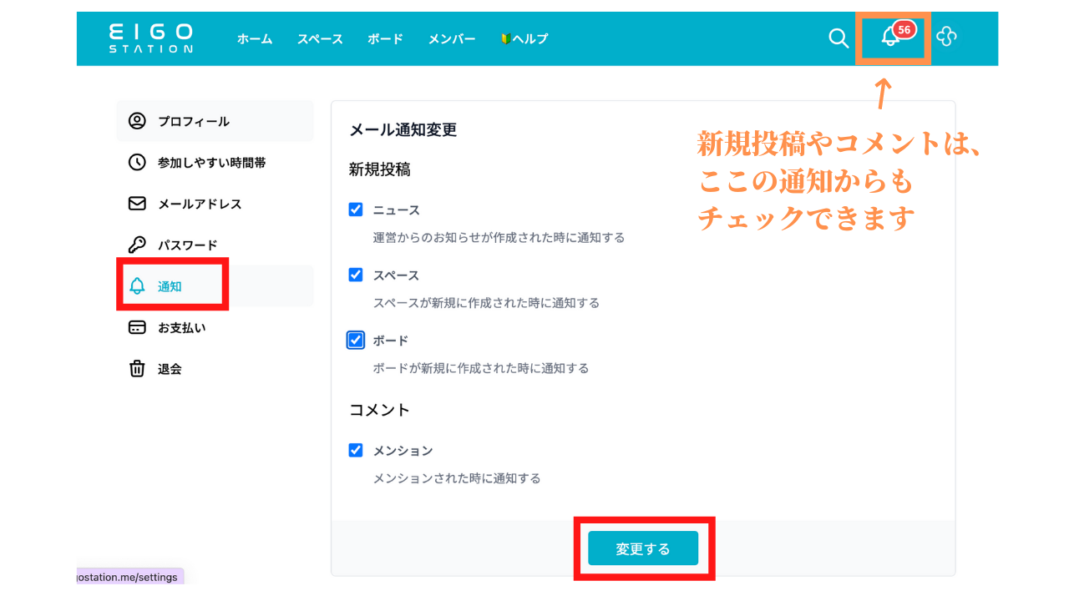Uncheck the メンション comment checkbox
The width and height of the screenshot is (1069, 601).
(x=356, y=450)
